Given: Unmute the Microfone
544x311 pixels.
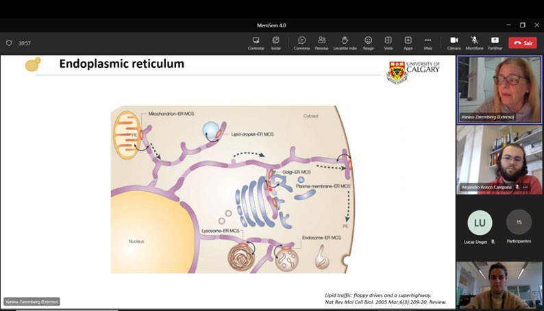Looking at the screenshot, I should click(474, 43).
